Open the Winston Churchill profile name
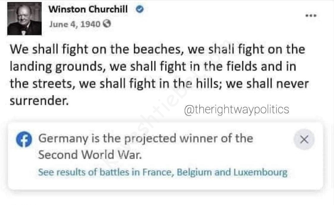 (x=88, y=9)
